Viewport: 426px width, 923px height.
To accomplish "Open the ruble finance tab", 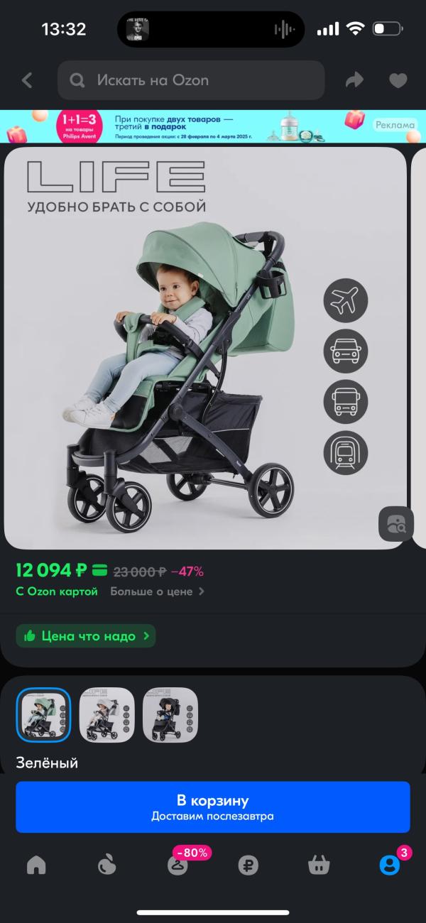I will (248, 865).
